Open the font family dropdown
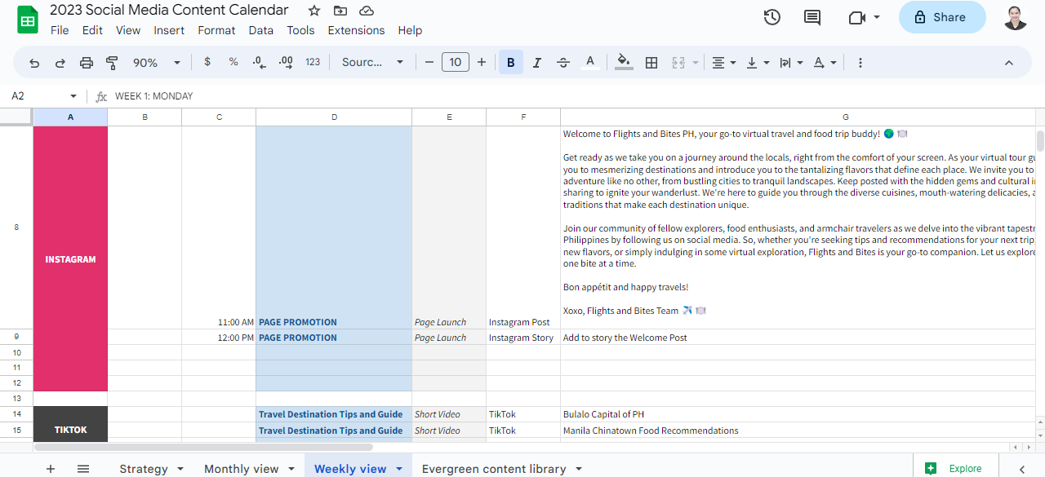The height and width of the screenshot is (477, 1045). [x=372, y=63]
